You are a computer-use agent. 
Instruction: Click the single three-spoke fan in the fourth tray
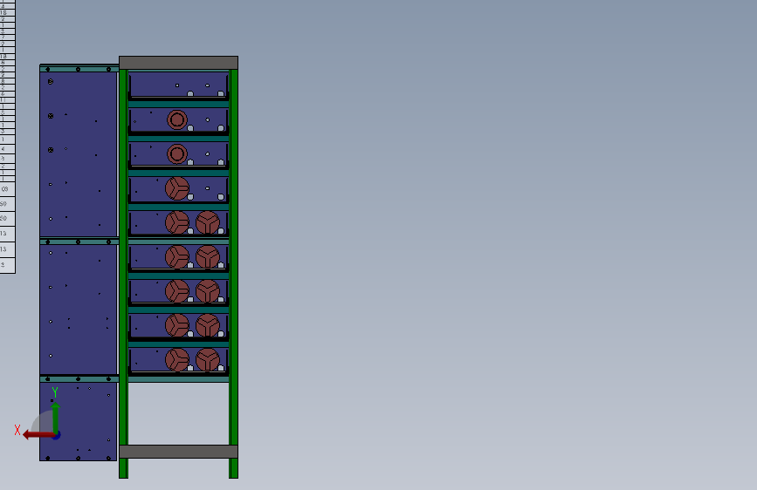177,188
